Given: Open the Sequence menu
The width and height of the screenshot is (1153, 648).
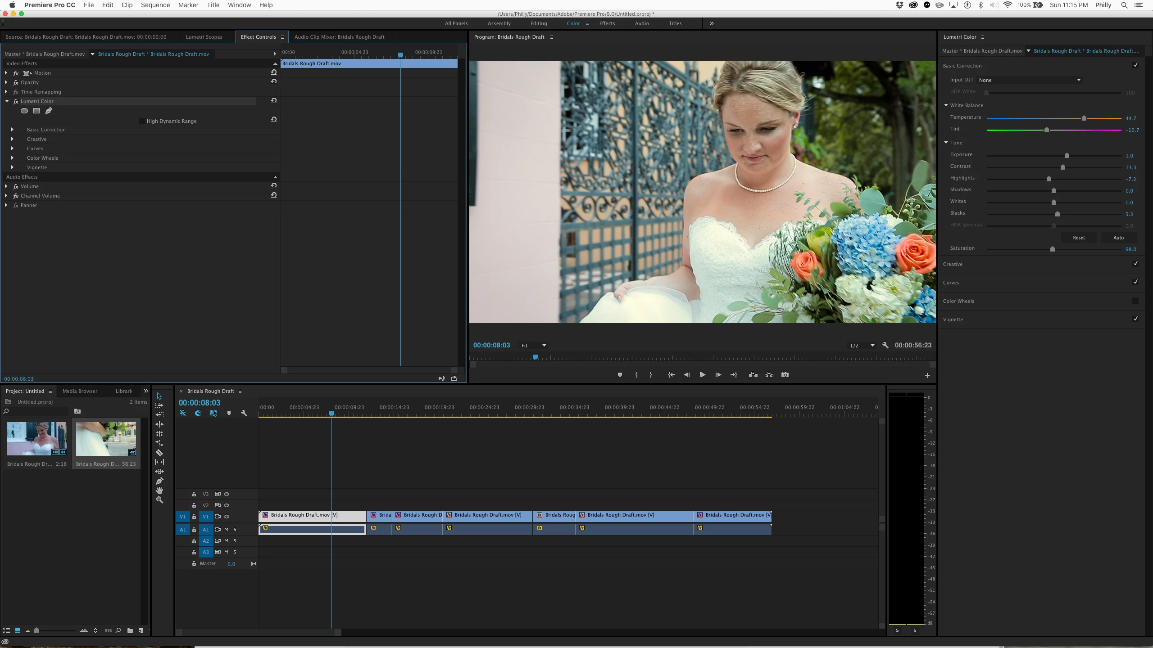Looking at the screenshot, I should pos(155,5).
